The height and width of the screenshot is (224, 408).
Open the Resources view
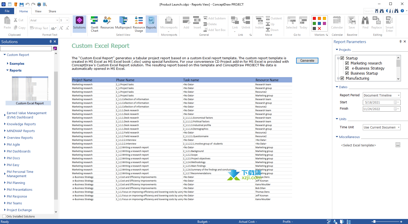107,23
